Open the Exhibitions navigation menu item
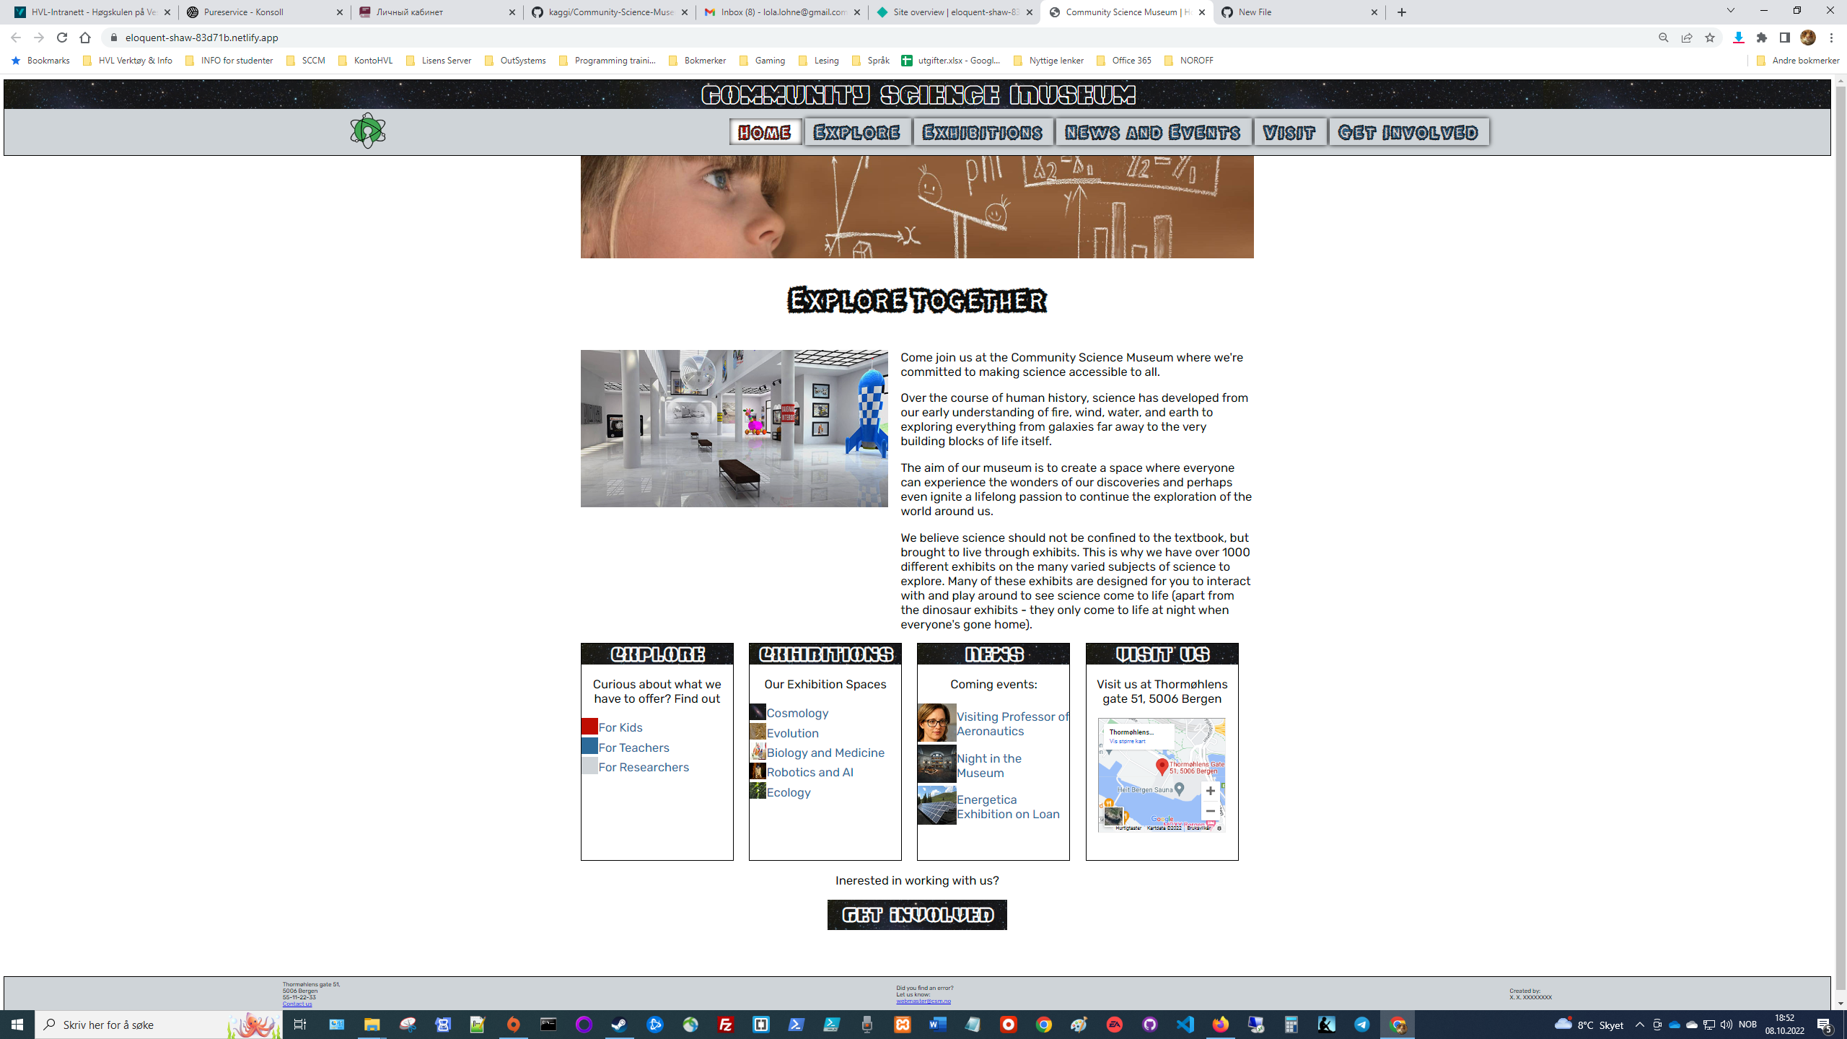The image size is (1847, 1039). pos(983,132)
